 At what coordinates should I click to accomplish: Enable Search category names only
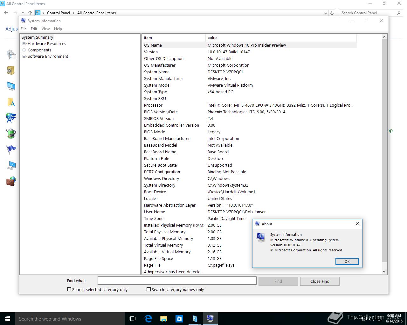[x=148, y=289]
